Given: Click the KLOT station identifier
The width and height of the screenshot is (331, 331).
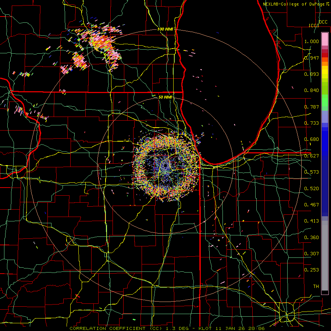Looking at the screenshot, I should point(205,328).
